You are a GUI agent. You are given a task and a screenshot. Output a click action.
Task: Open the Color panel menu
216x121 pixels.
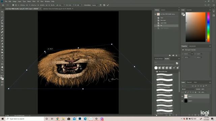(210, 10)
